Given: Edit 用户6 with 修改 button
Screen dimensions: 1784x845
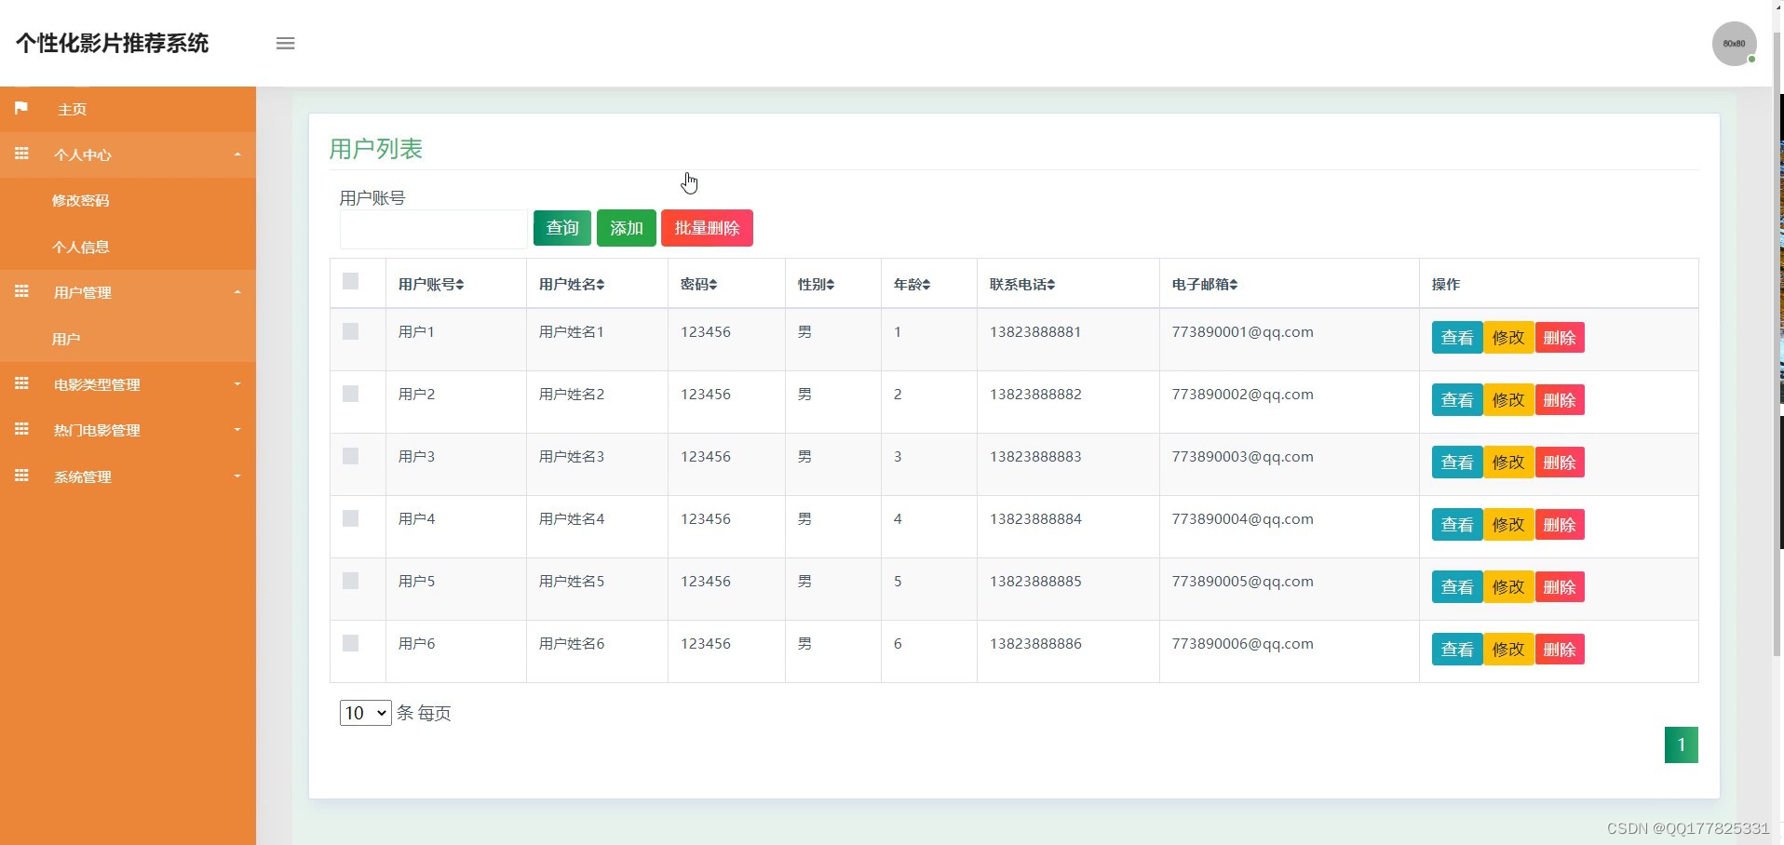Looking at the screenshot, I should [1508, 650].
